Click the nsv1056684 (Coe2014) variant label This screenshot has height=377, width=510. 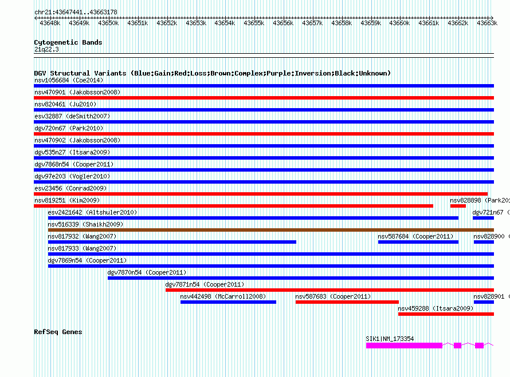click(69, 80)
